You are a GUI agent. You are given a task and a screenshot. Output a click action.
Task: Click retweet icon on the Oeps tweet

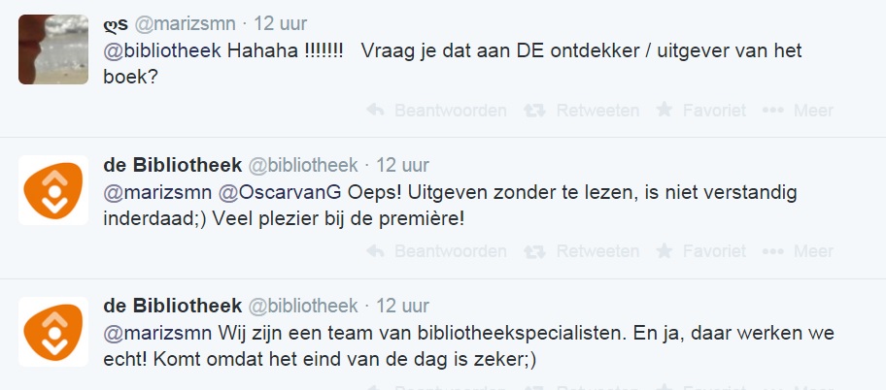coord(534,252)
